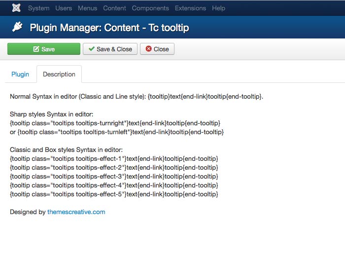The width and height of the screenshot is (345, 259).
Task: Click the tooltips-effect-5 syntax line
Action: tap(114, 194)
